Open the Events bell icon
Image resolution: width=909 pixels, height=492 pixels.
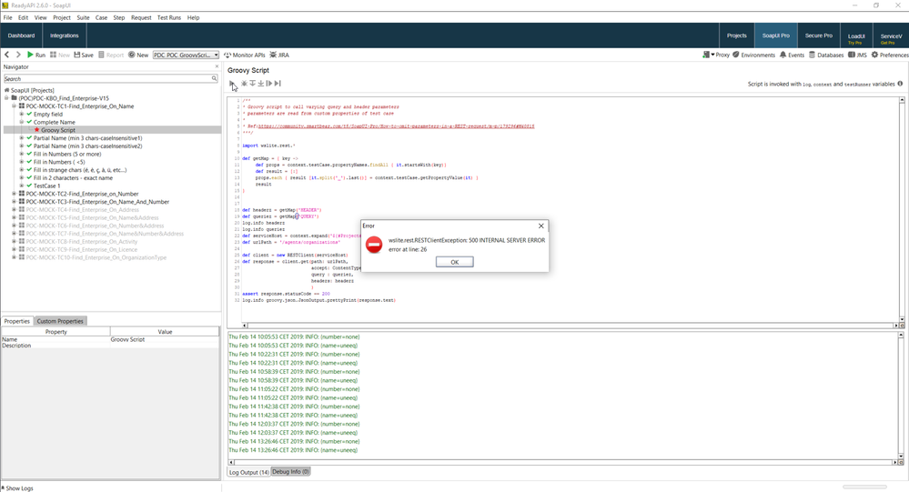[792, 55]
